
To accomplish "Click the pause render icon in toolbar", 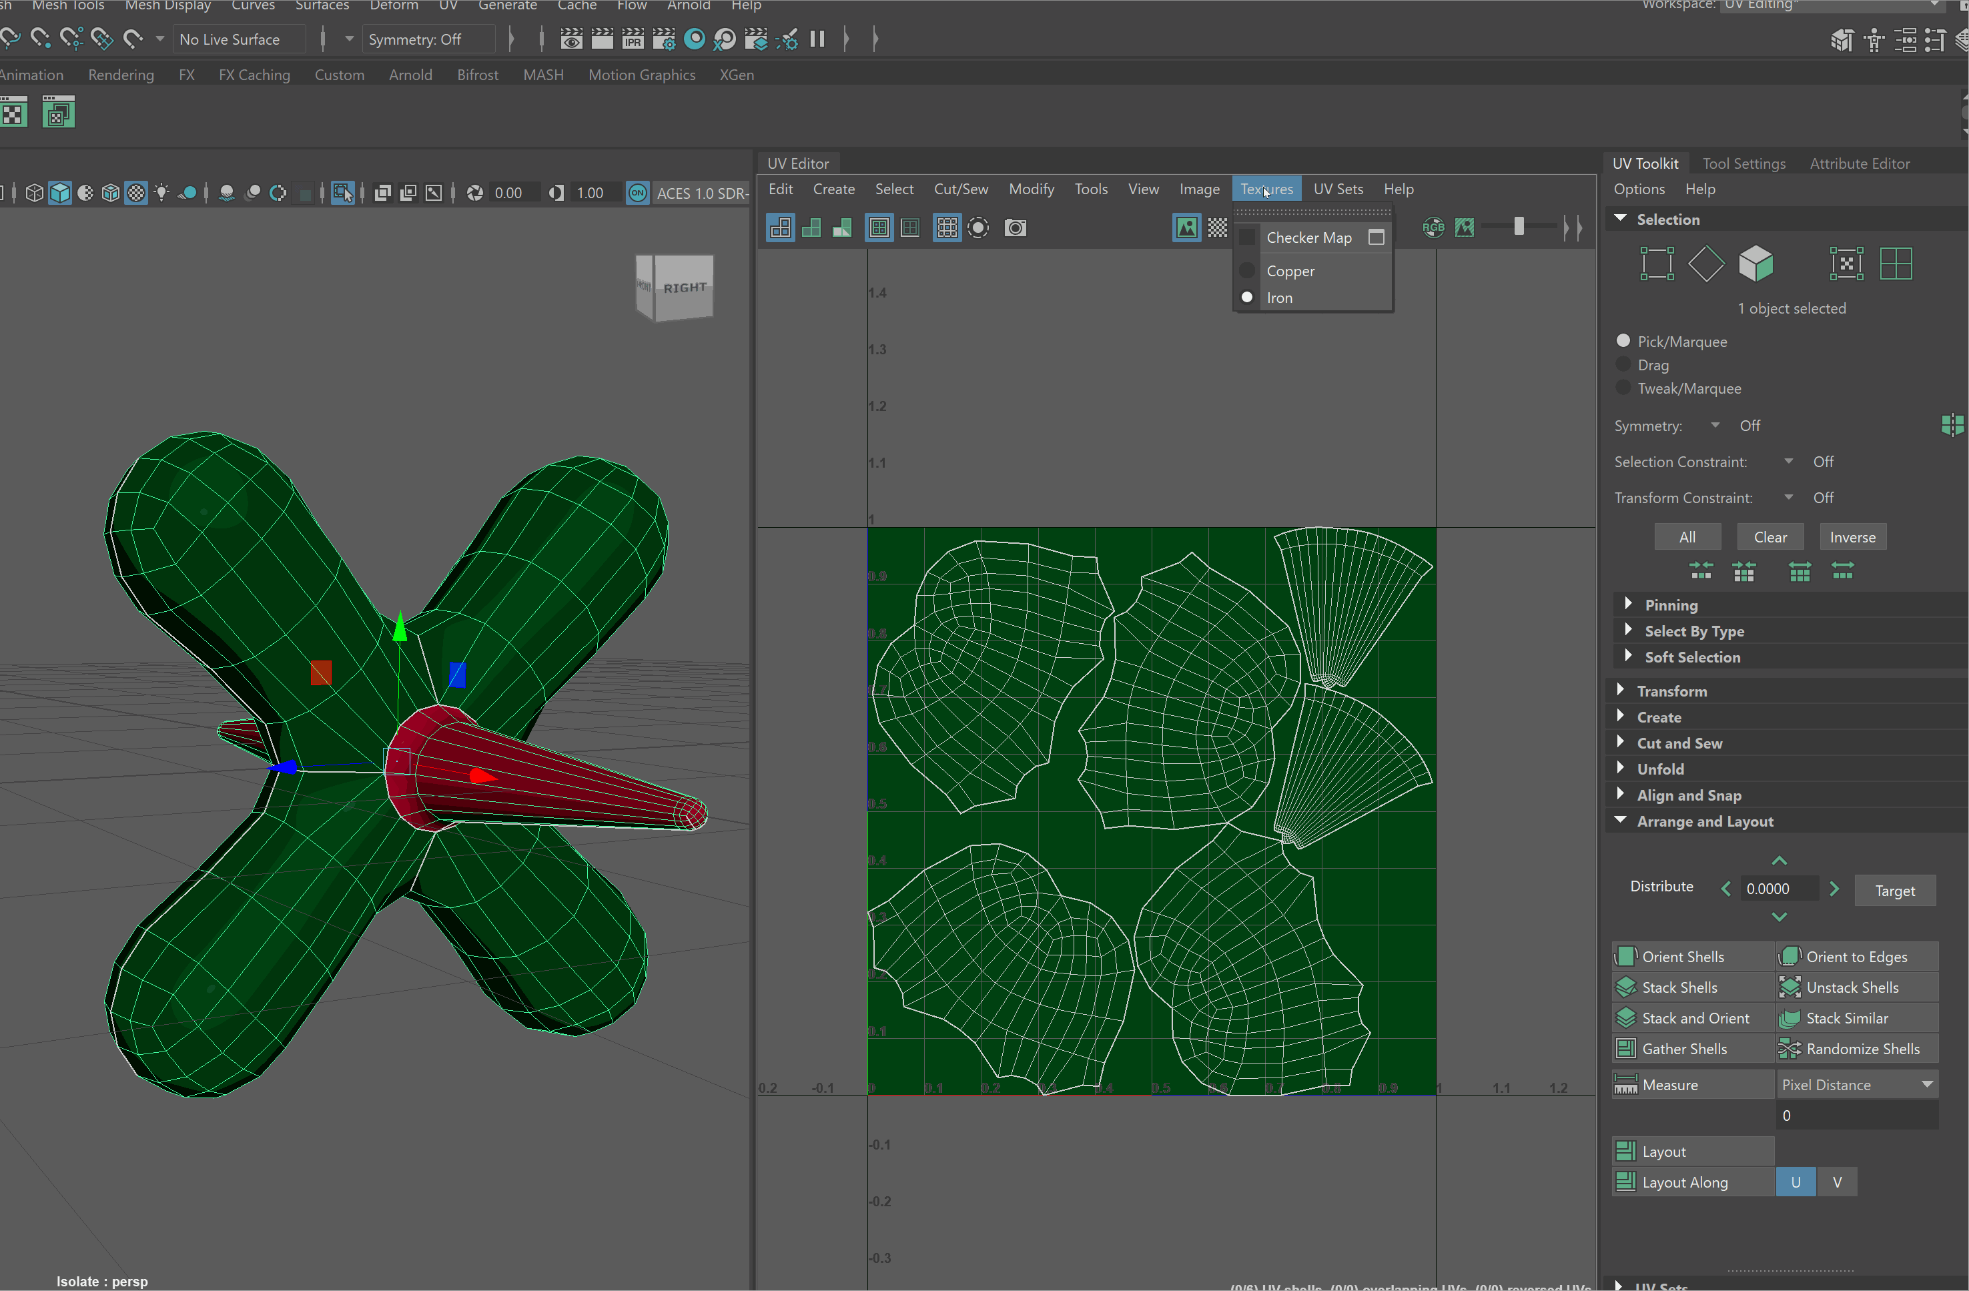I will point(817,39).
